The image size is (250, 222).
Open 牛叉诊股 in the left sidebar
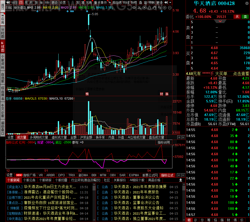(x=3, y=111)
